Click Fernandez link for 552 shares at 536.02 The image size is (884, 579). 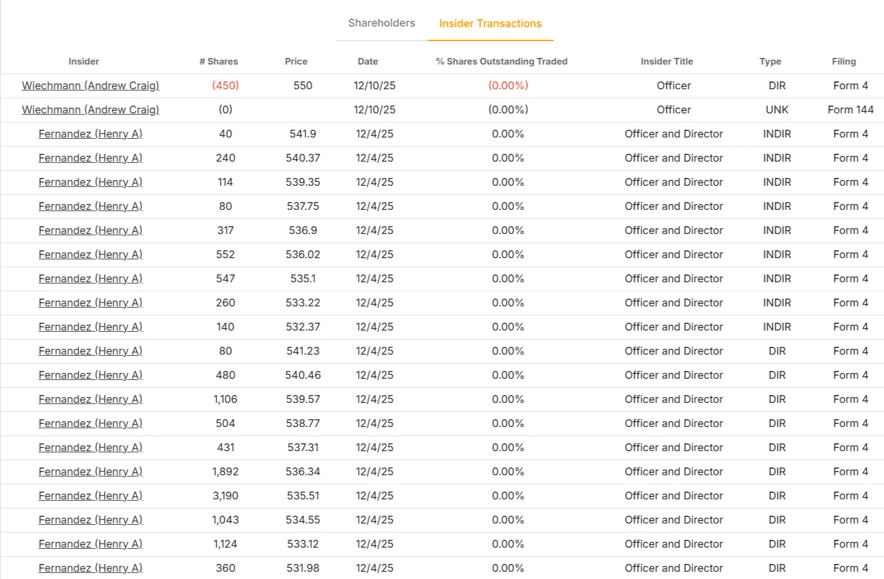coord(91,255)
